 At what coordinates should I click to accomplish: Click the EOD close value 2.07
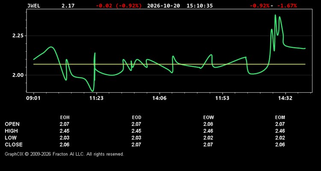click(x=137, y=144)
